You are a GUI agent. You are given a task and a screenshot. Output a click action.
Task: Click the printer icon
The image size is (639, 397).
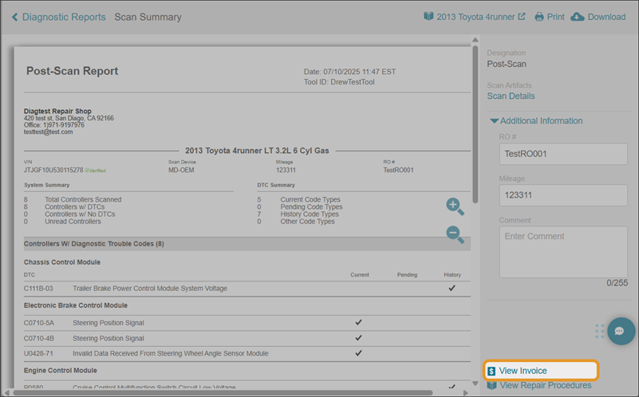pos(539,17)
